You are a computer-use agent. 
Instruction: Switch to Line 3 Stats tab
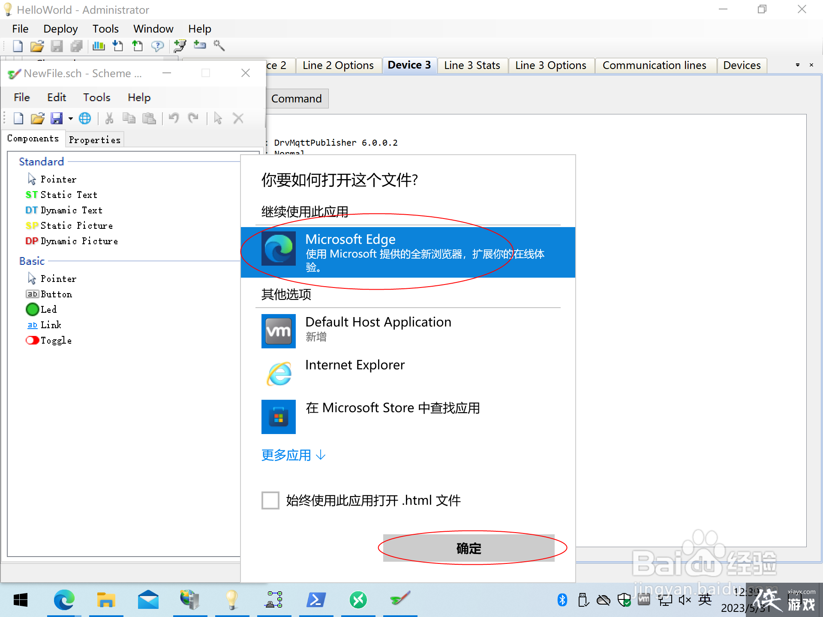[472, 65]
